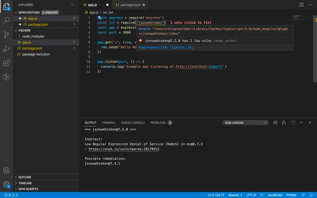Clear the output panel
The height and width of the screenshot is (198, 317).
pos(275,122)
